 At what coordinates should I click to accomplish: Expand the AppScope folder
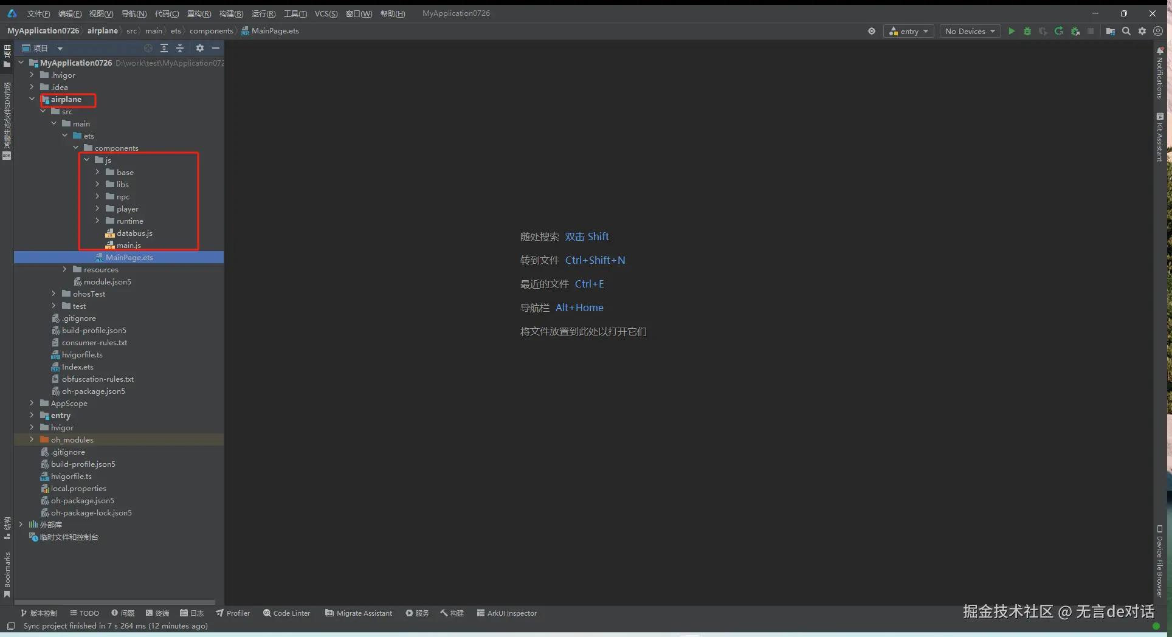32,403
